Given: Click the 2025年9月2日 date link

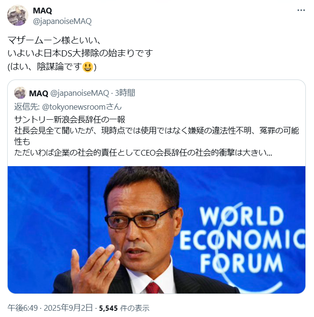Looking at the screenshot, I should 68,308.
